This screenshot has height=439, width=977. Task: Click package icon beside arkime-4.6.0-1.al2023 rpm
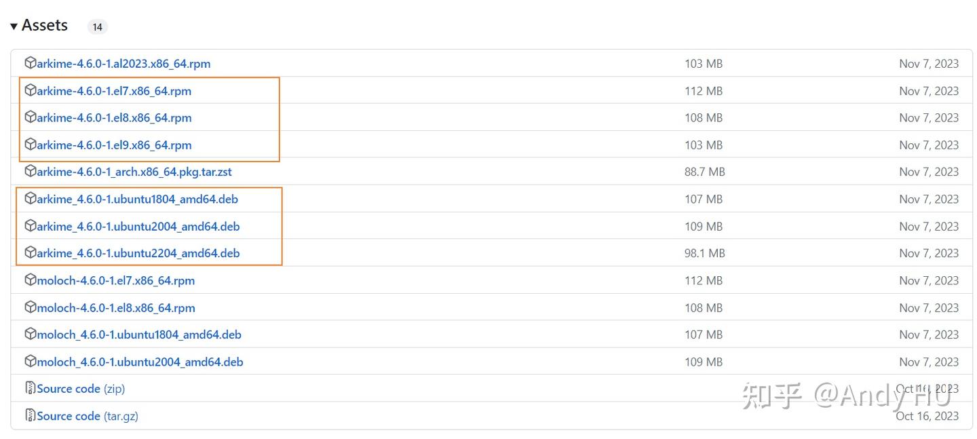point(30,63)
